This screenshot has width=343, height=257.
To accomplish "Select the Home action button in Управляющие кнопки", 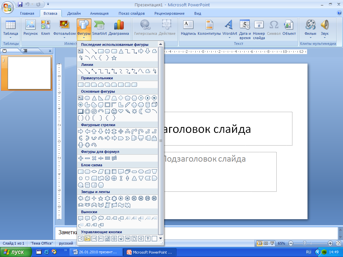I will (x=108, y=239).
